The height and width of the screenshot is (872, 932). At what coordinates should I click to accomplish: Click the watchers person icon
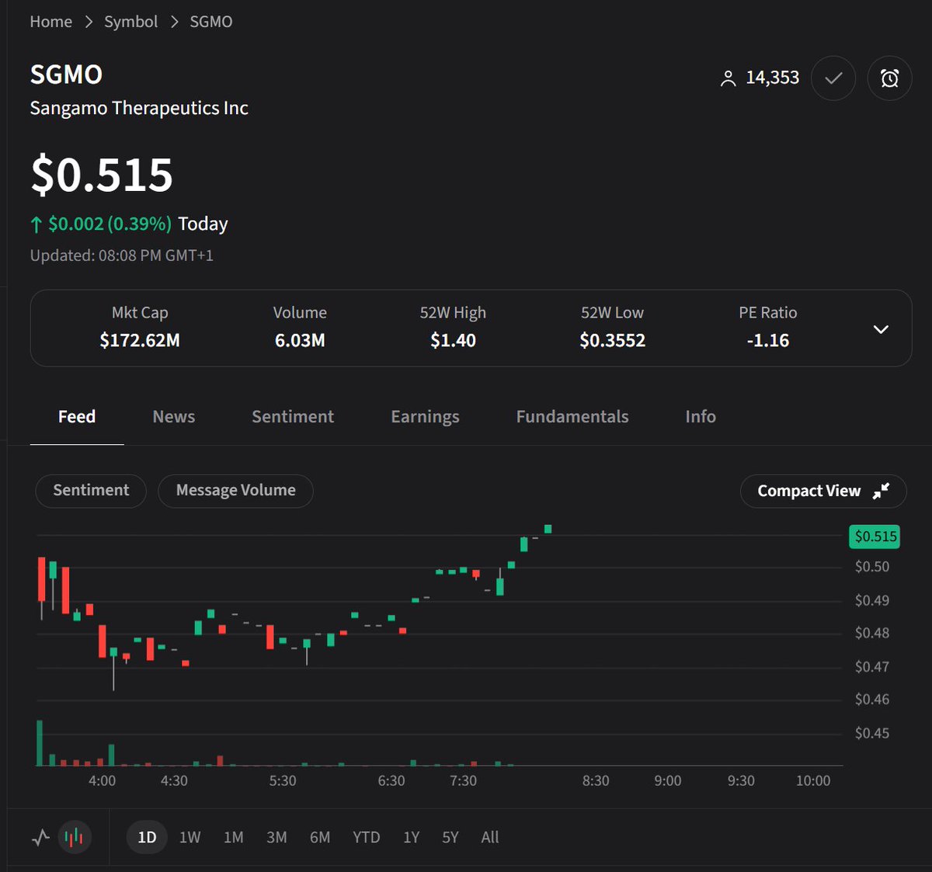tap(728, 78)
